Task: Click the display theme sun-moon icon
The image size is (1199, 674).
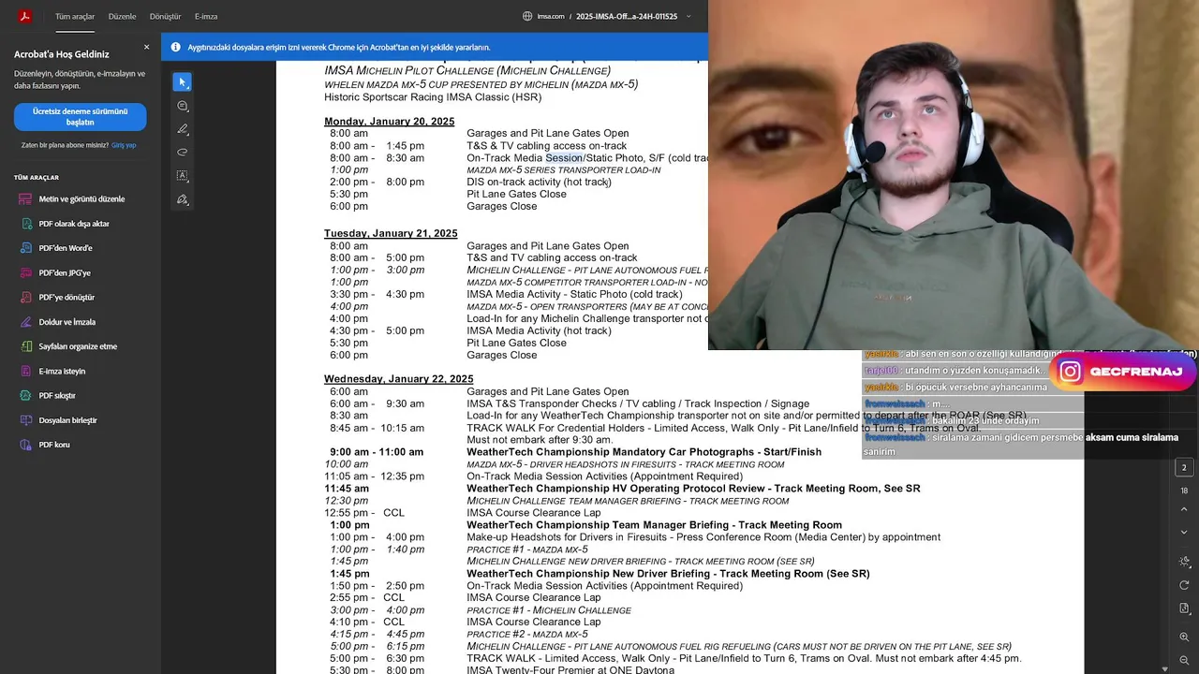Action: click(x=1184, y=562)
